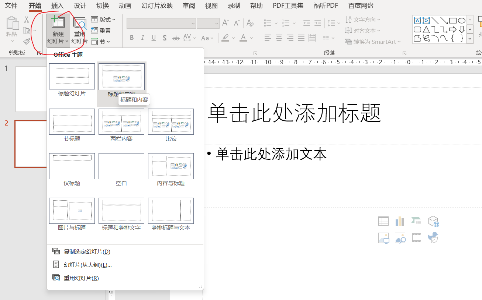482x300 pixels.
Task: Select the 空白 blank slide layout thumbnail
Action: (x=121, y=166)
